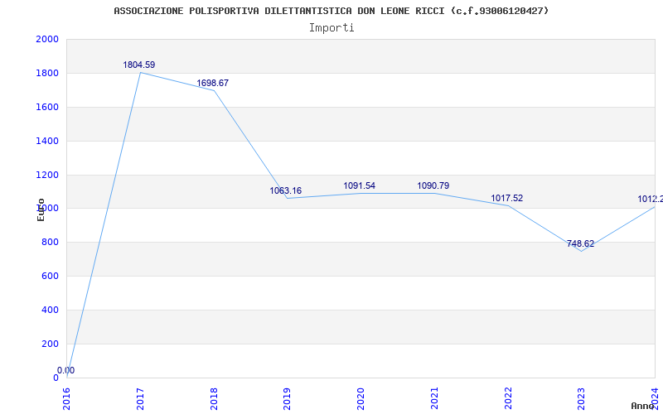Image resolution: width=663 pixels, height=414 pixels.
Task: Select the 2019 x-axis year label
Action: (x=288, y=398)
